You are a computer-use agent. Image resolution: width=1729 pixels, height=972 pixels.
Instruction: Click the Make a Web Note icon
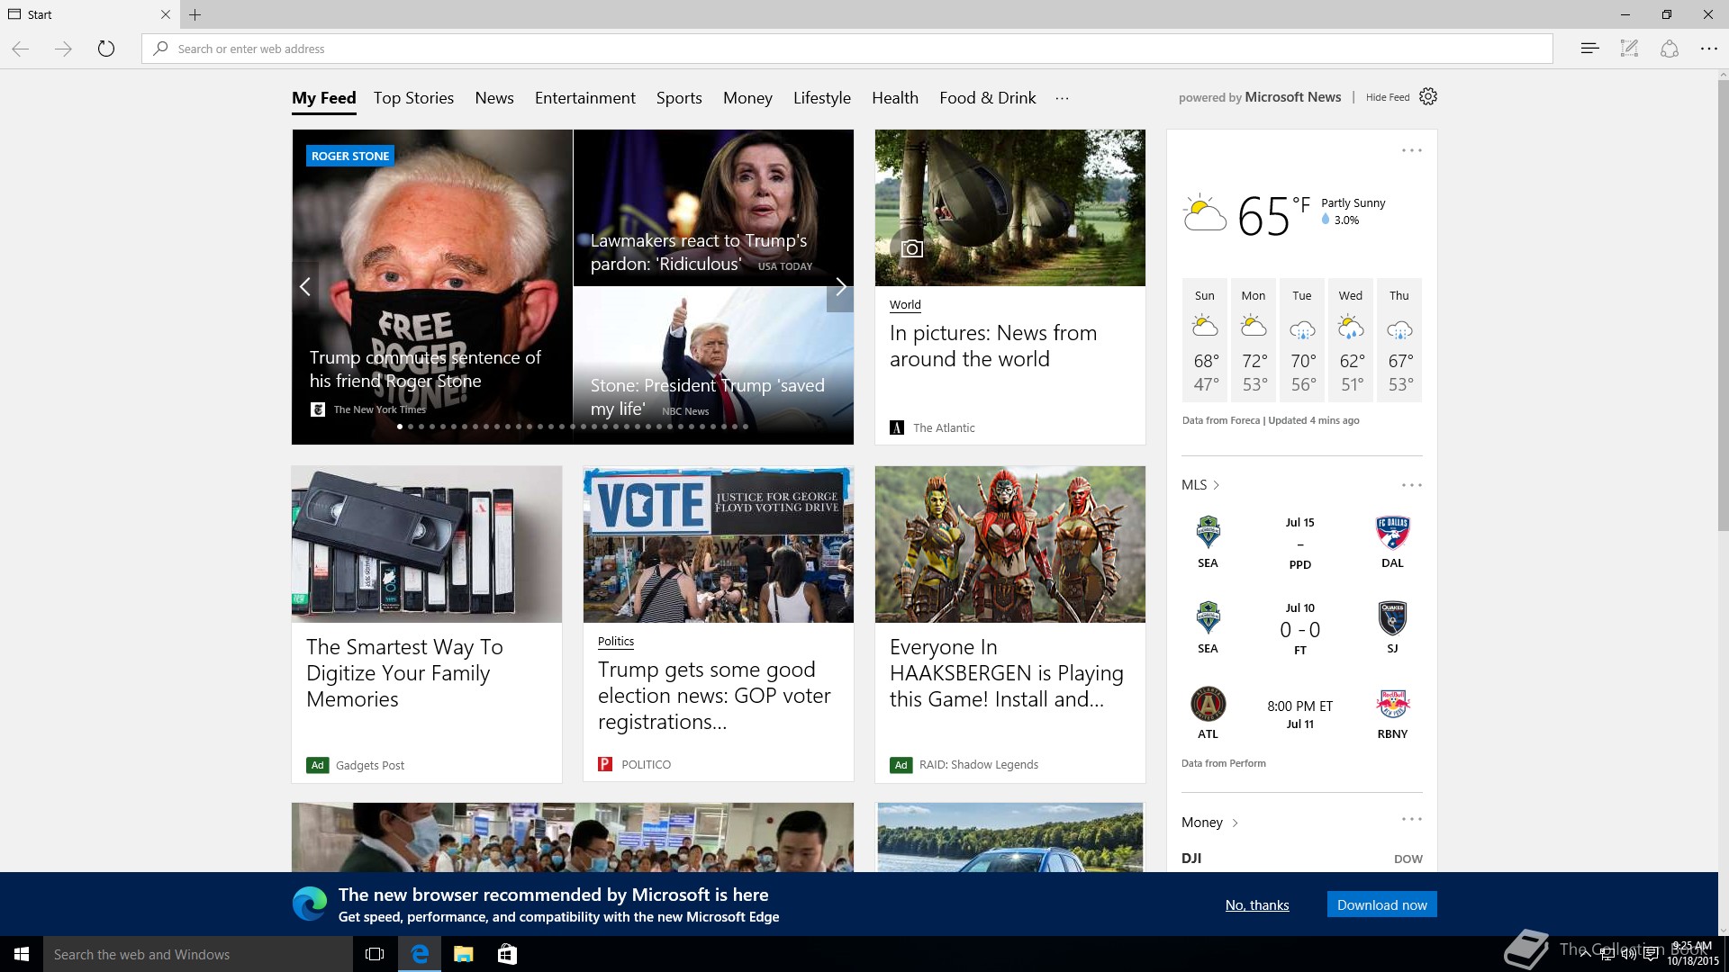(x=1629, y=49)
